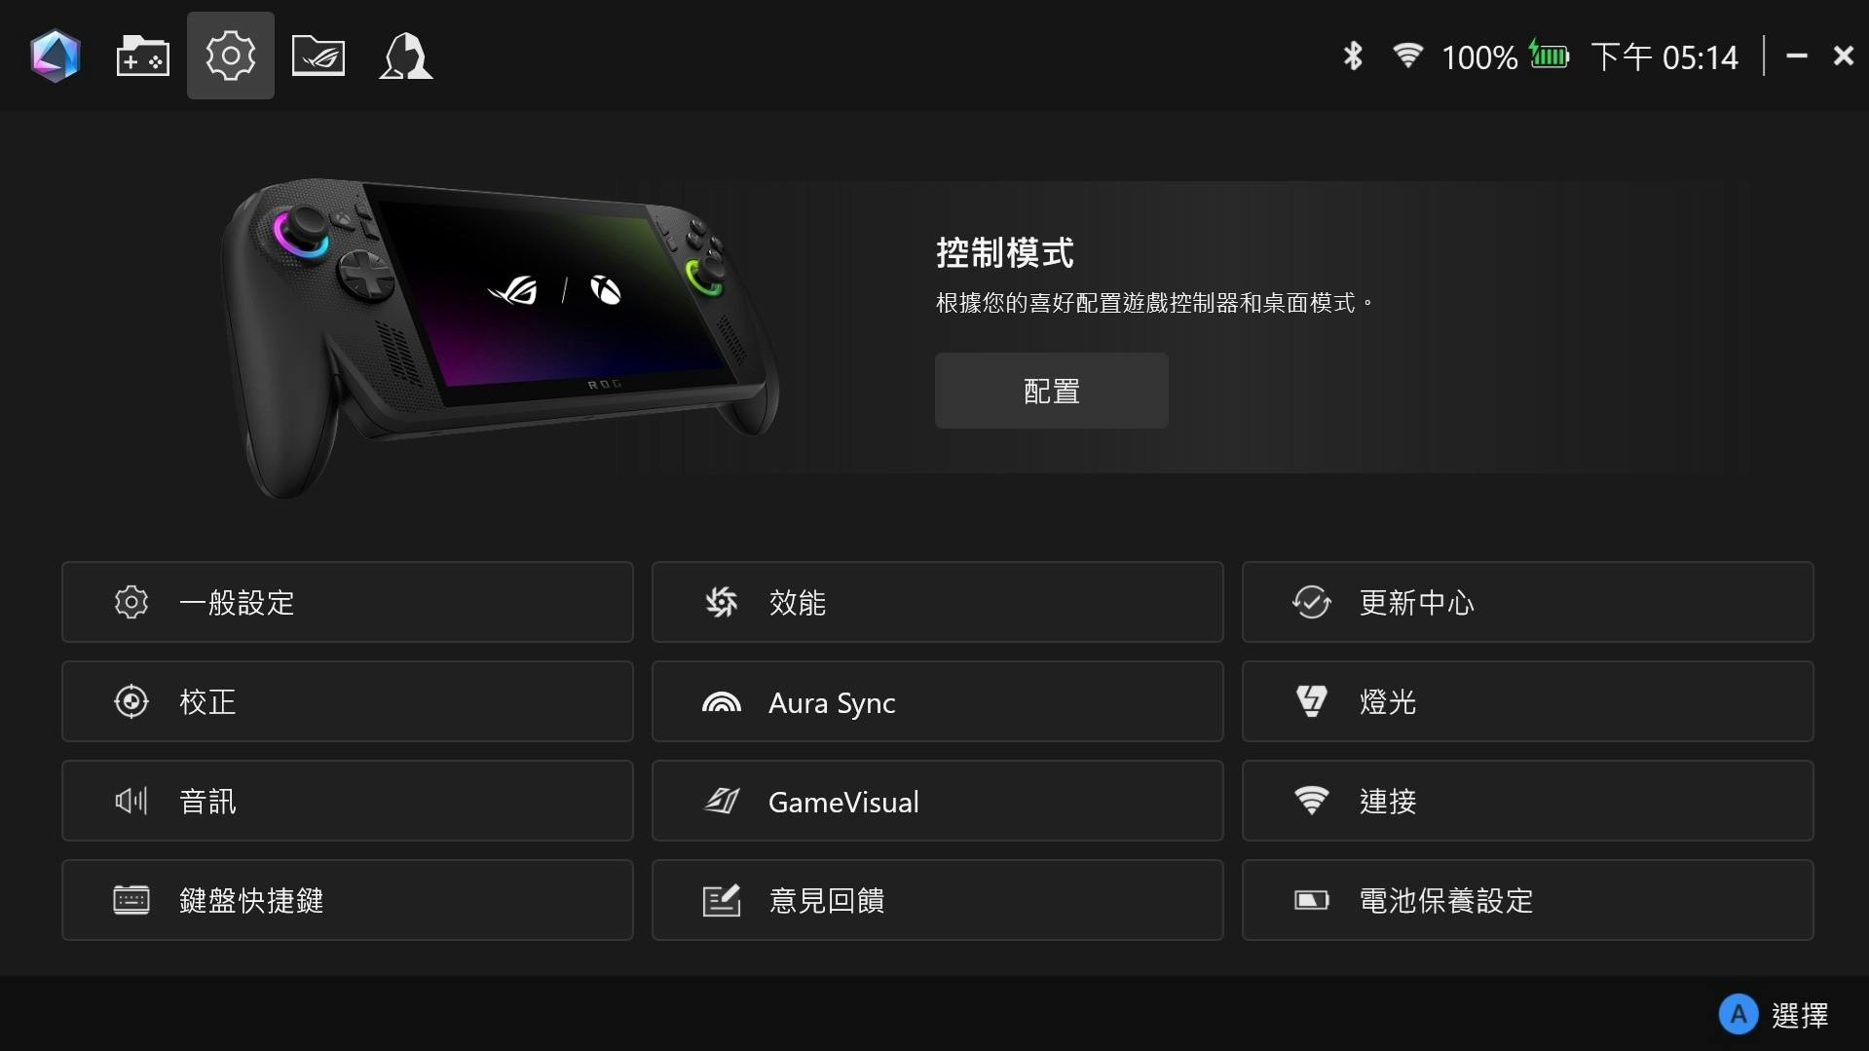Viewport: 1869px width, 1051px height.
Task: Select the settings gear tab
Action: (231, 56)
